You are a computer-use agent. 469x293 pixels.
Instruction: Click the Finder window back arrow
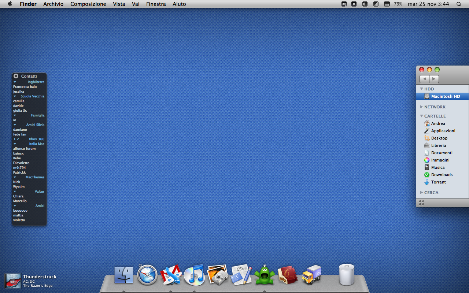(x=424, y=79)
